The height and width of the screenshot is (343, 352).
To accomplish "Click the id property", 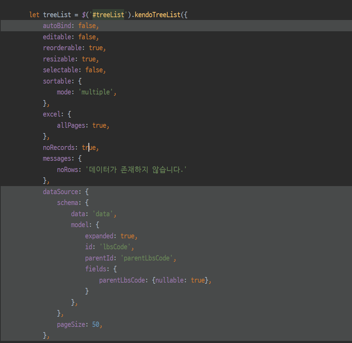I will [x=89, y=247].
